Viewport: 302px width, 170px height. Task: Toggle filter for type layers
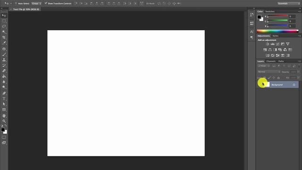pyautogui.click(x=284, y=66)
